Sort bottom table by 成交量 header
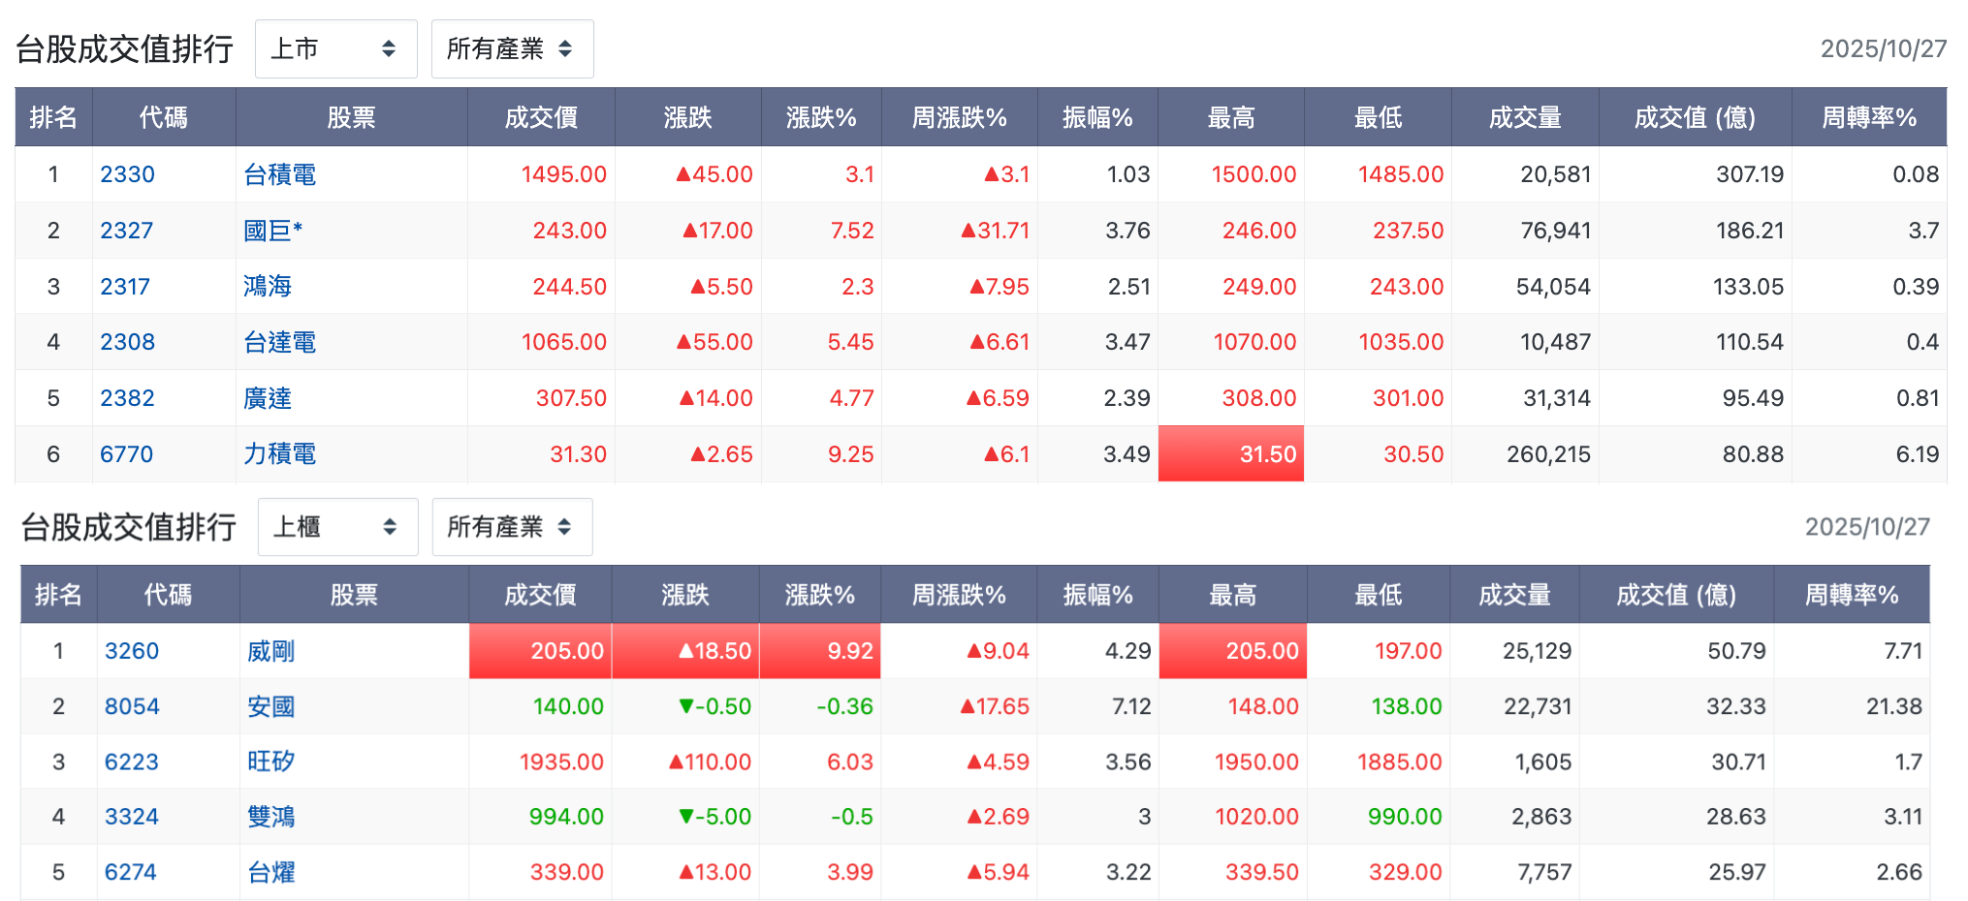Viewport: 1968px width, 901px height. pos(1514,595)
